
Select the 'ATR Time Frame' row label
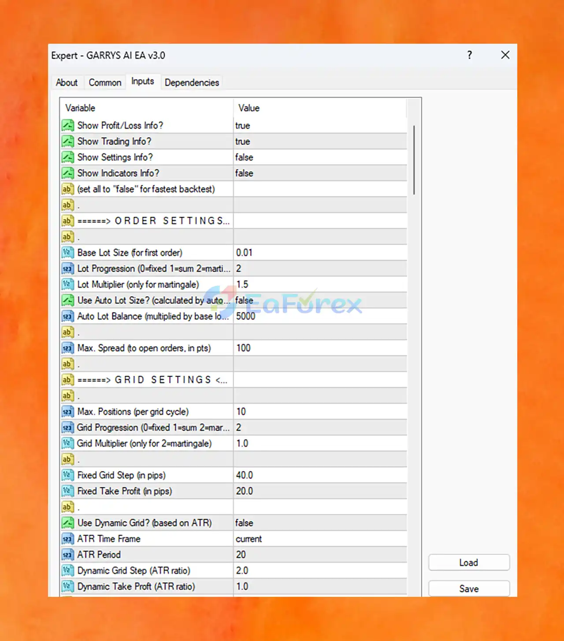pos(109,539)
